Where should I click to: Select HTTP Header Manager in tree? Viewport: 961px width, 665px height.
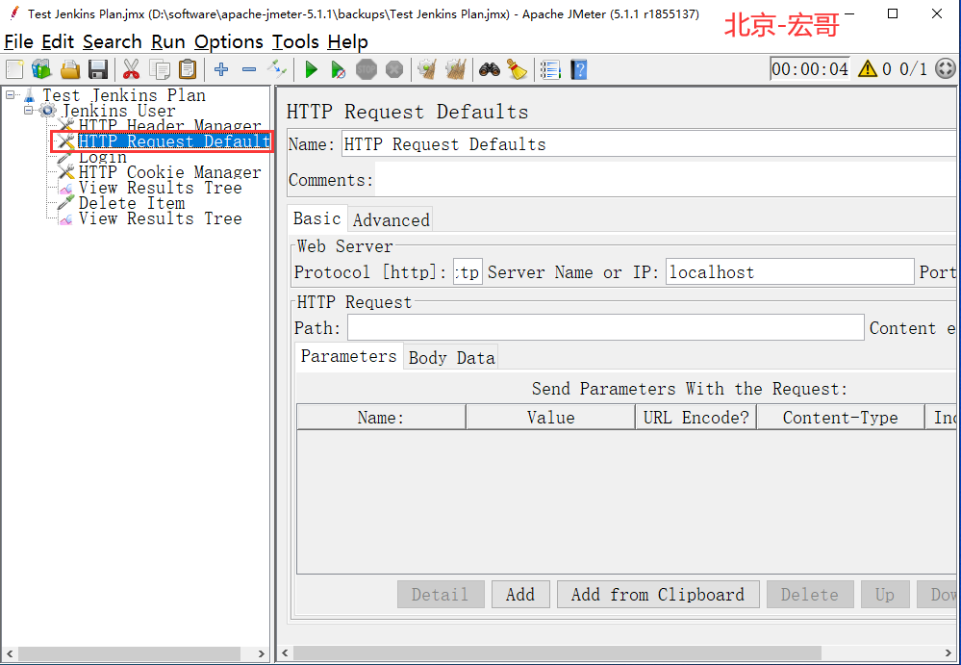coord(169,126)
